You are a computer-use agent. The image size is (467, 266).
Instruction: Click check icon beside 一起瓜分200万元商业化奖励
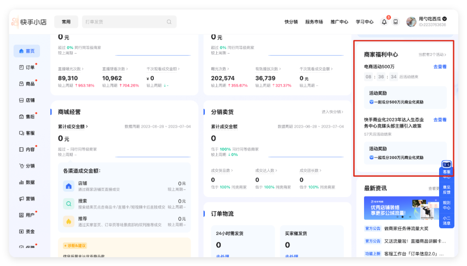(x=371, y=157)
